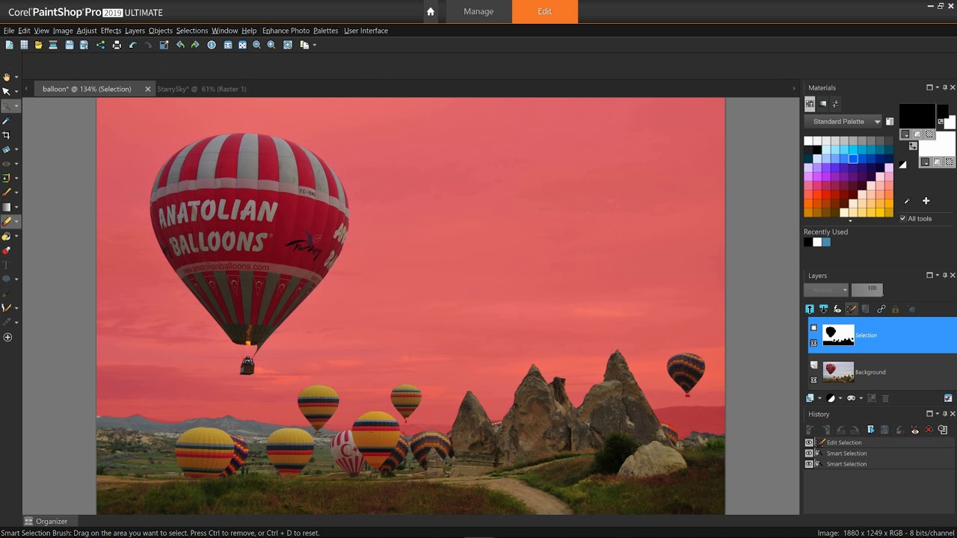
Task: Open the Layers menu
Action: point(135,31)
